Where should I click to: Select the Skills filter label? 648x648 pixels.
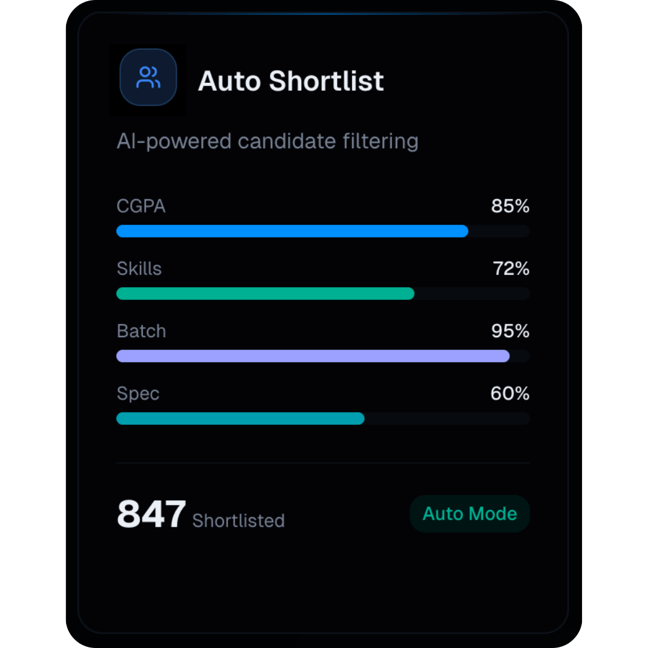tap(139, 269)
